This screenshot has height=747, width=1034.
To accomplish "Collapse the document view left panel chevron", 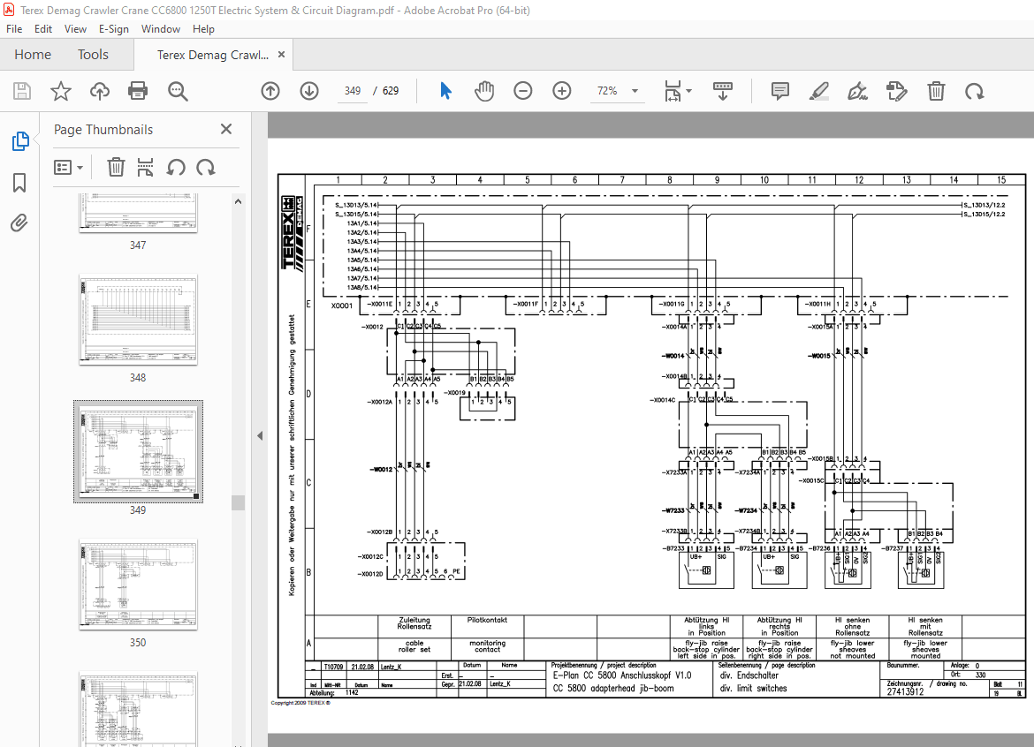I will (x=259, y=434).
